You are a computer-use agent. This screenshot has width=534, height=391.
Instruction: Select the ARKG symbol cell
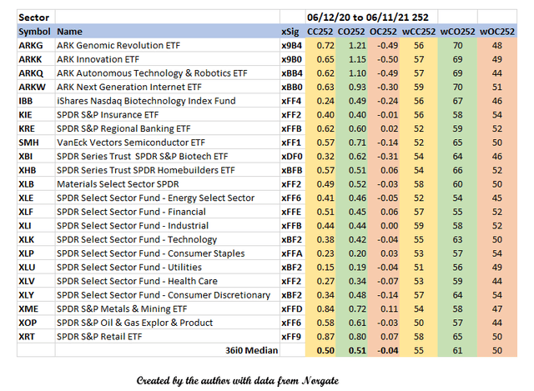(36, 45)
